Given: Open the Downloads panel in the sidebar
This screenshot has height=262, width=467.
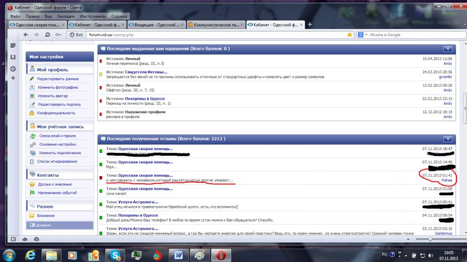Looking at the screenshot, I should (x=13, y=57).
